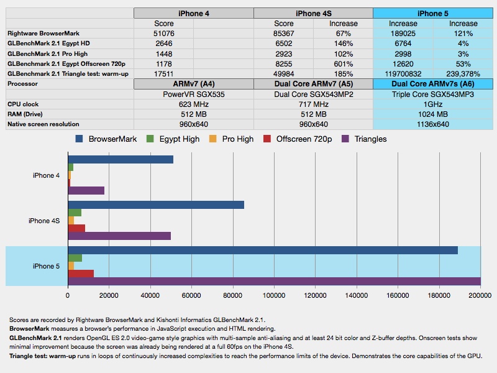
Task: Select the triangle score 119700832
Action: tap(403, 74)
